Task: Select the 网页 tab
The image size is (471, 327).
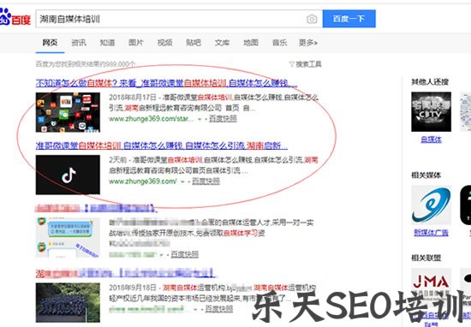Action: coord(50,43)
